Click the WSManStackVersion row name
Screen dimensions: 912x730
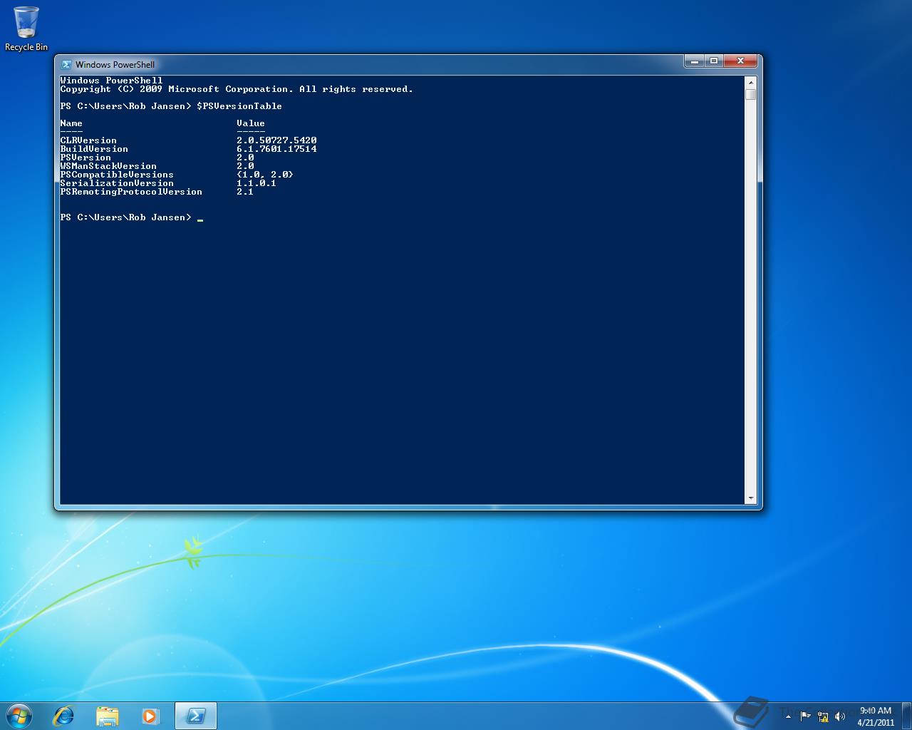pyautogui.click(x=108, y=166)
